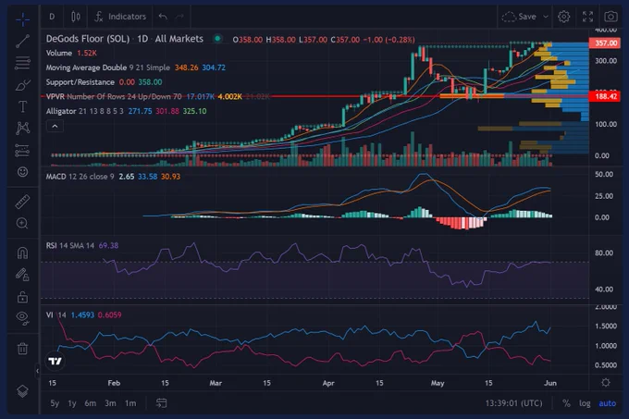Hide all drawings with eye icon
629x419 pixels.
click(23, 317)
